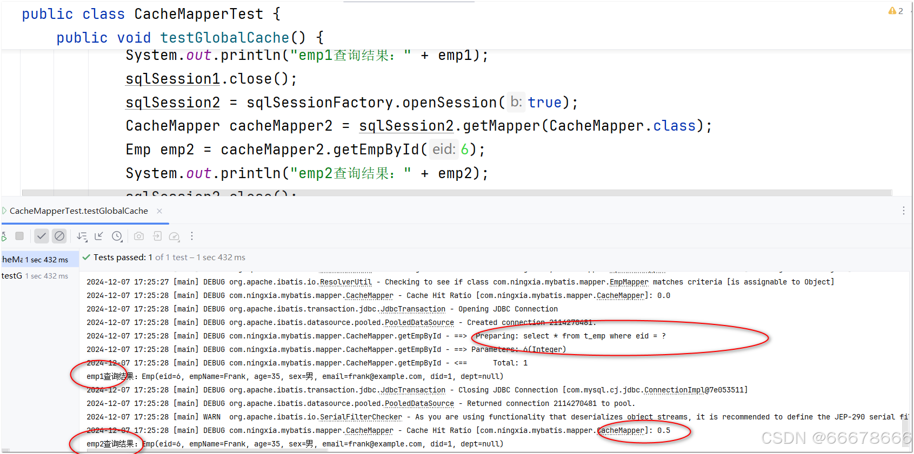Open the profiler gauge dropdown
This screenshot has height=454, width=914.
[x=174, y=236]
